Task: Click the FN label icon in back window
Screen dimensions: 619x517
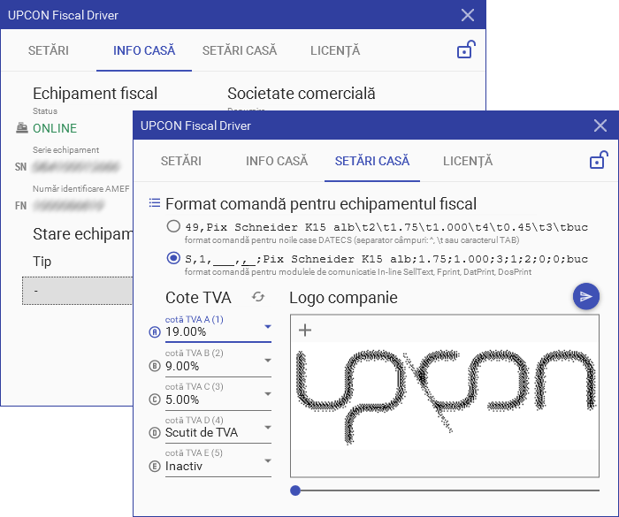Action: coord(20,206)
